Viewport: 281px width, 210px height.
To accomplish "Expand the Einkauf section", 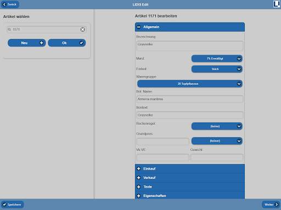I will pyautogui.click(x=190, y=168).
